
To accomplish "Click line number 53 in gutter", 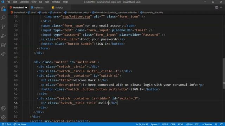I will point(15,98).
